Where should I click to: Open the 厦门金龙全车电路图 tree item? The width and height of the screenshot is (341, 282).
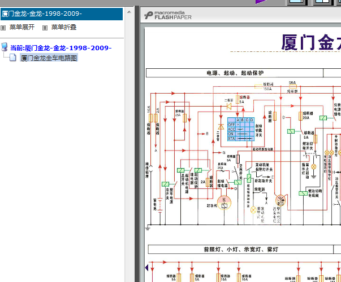pos(49,58)
